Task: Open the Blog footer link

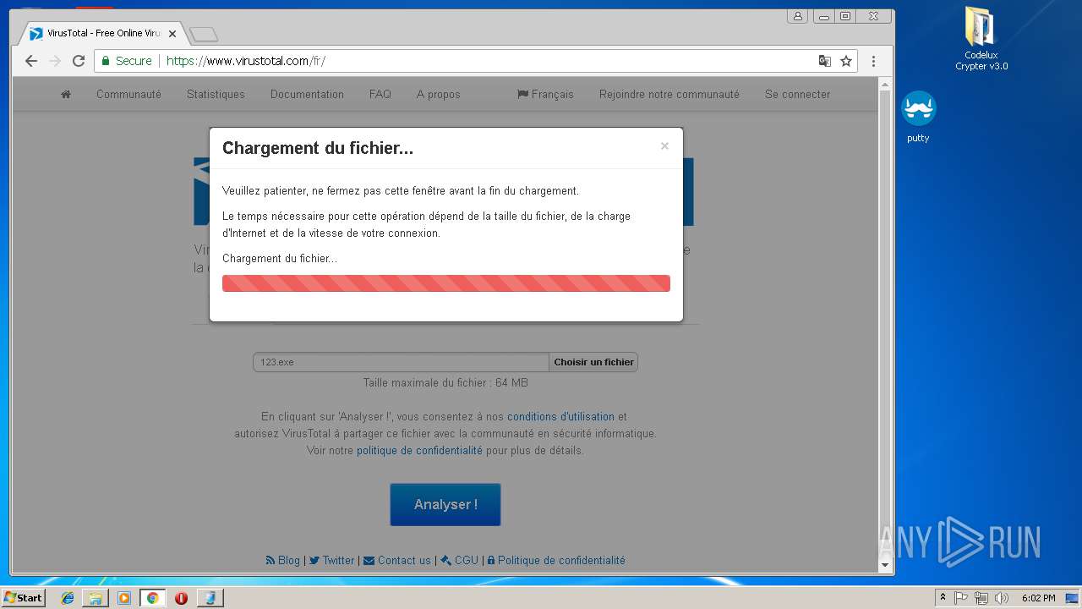Action: pyautogui.click(x=283, y=561)
